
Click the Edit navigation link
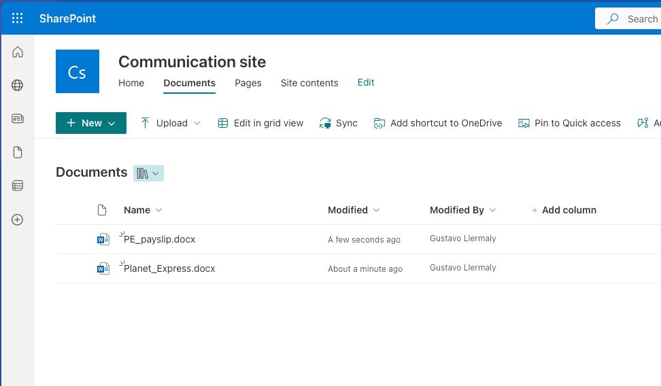tap(366, 82)
